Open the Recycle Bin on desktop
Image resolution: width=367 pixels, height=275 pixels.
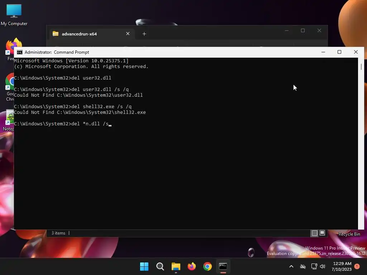(349, 234)
